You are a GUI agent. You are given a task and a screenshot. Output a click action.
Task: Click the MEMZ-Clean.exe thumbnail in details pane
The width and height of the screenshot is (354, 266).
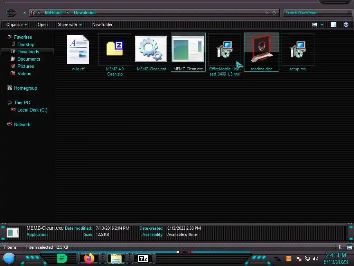[13, 233]
